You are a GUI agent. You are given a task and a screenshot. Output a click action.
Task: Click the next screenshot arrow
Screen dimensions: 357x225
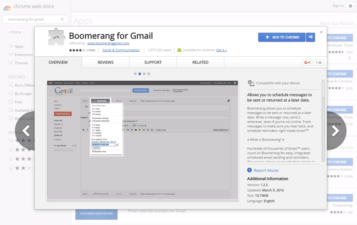(x=335, y=130)
